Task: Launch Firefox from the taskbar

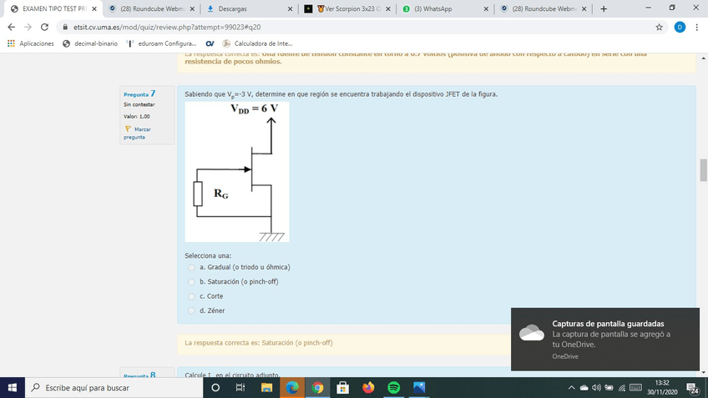Action: [x=368, y=388]
